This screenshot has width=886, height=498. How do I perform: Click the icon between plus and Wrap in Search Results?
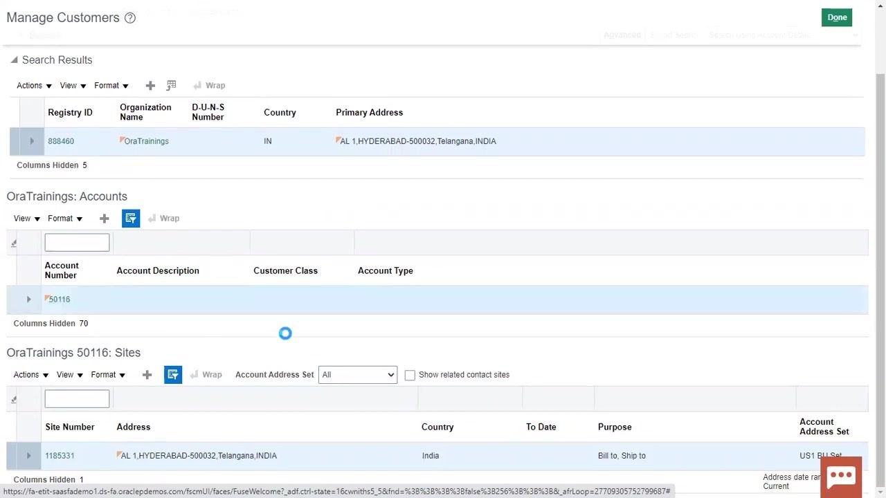point(171,85)
